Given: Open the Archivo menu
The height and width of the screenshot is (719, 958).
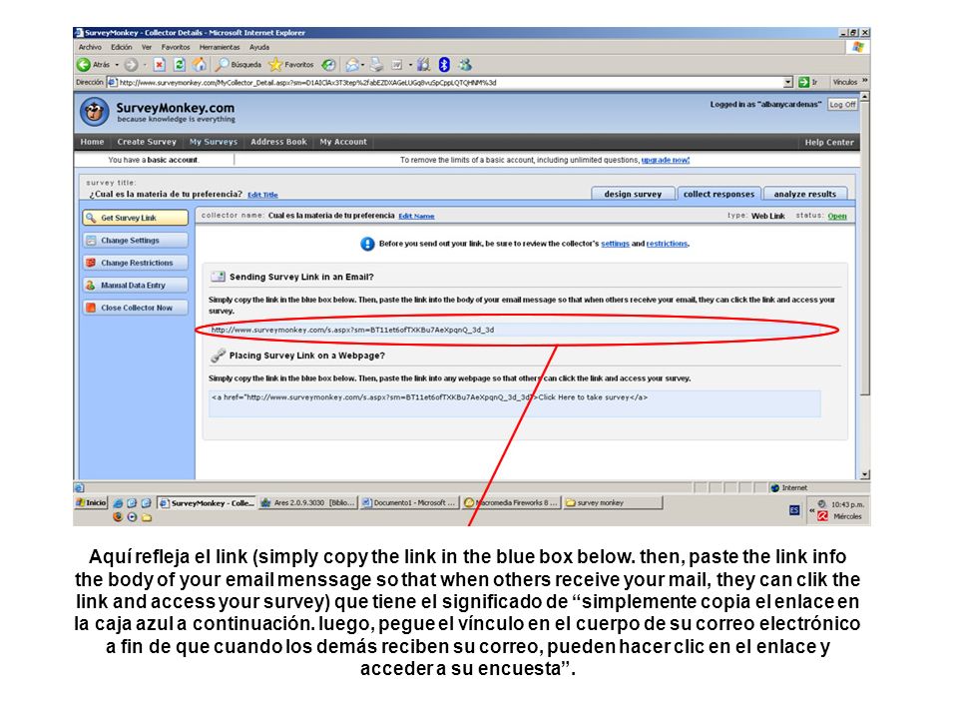Looking at the screenshot, I should pyautogui.click(x=90, y=47).
